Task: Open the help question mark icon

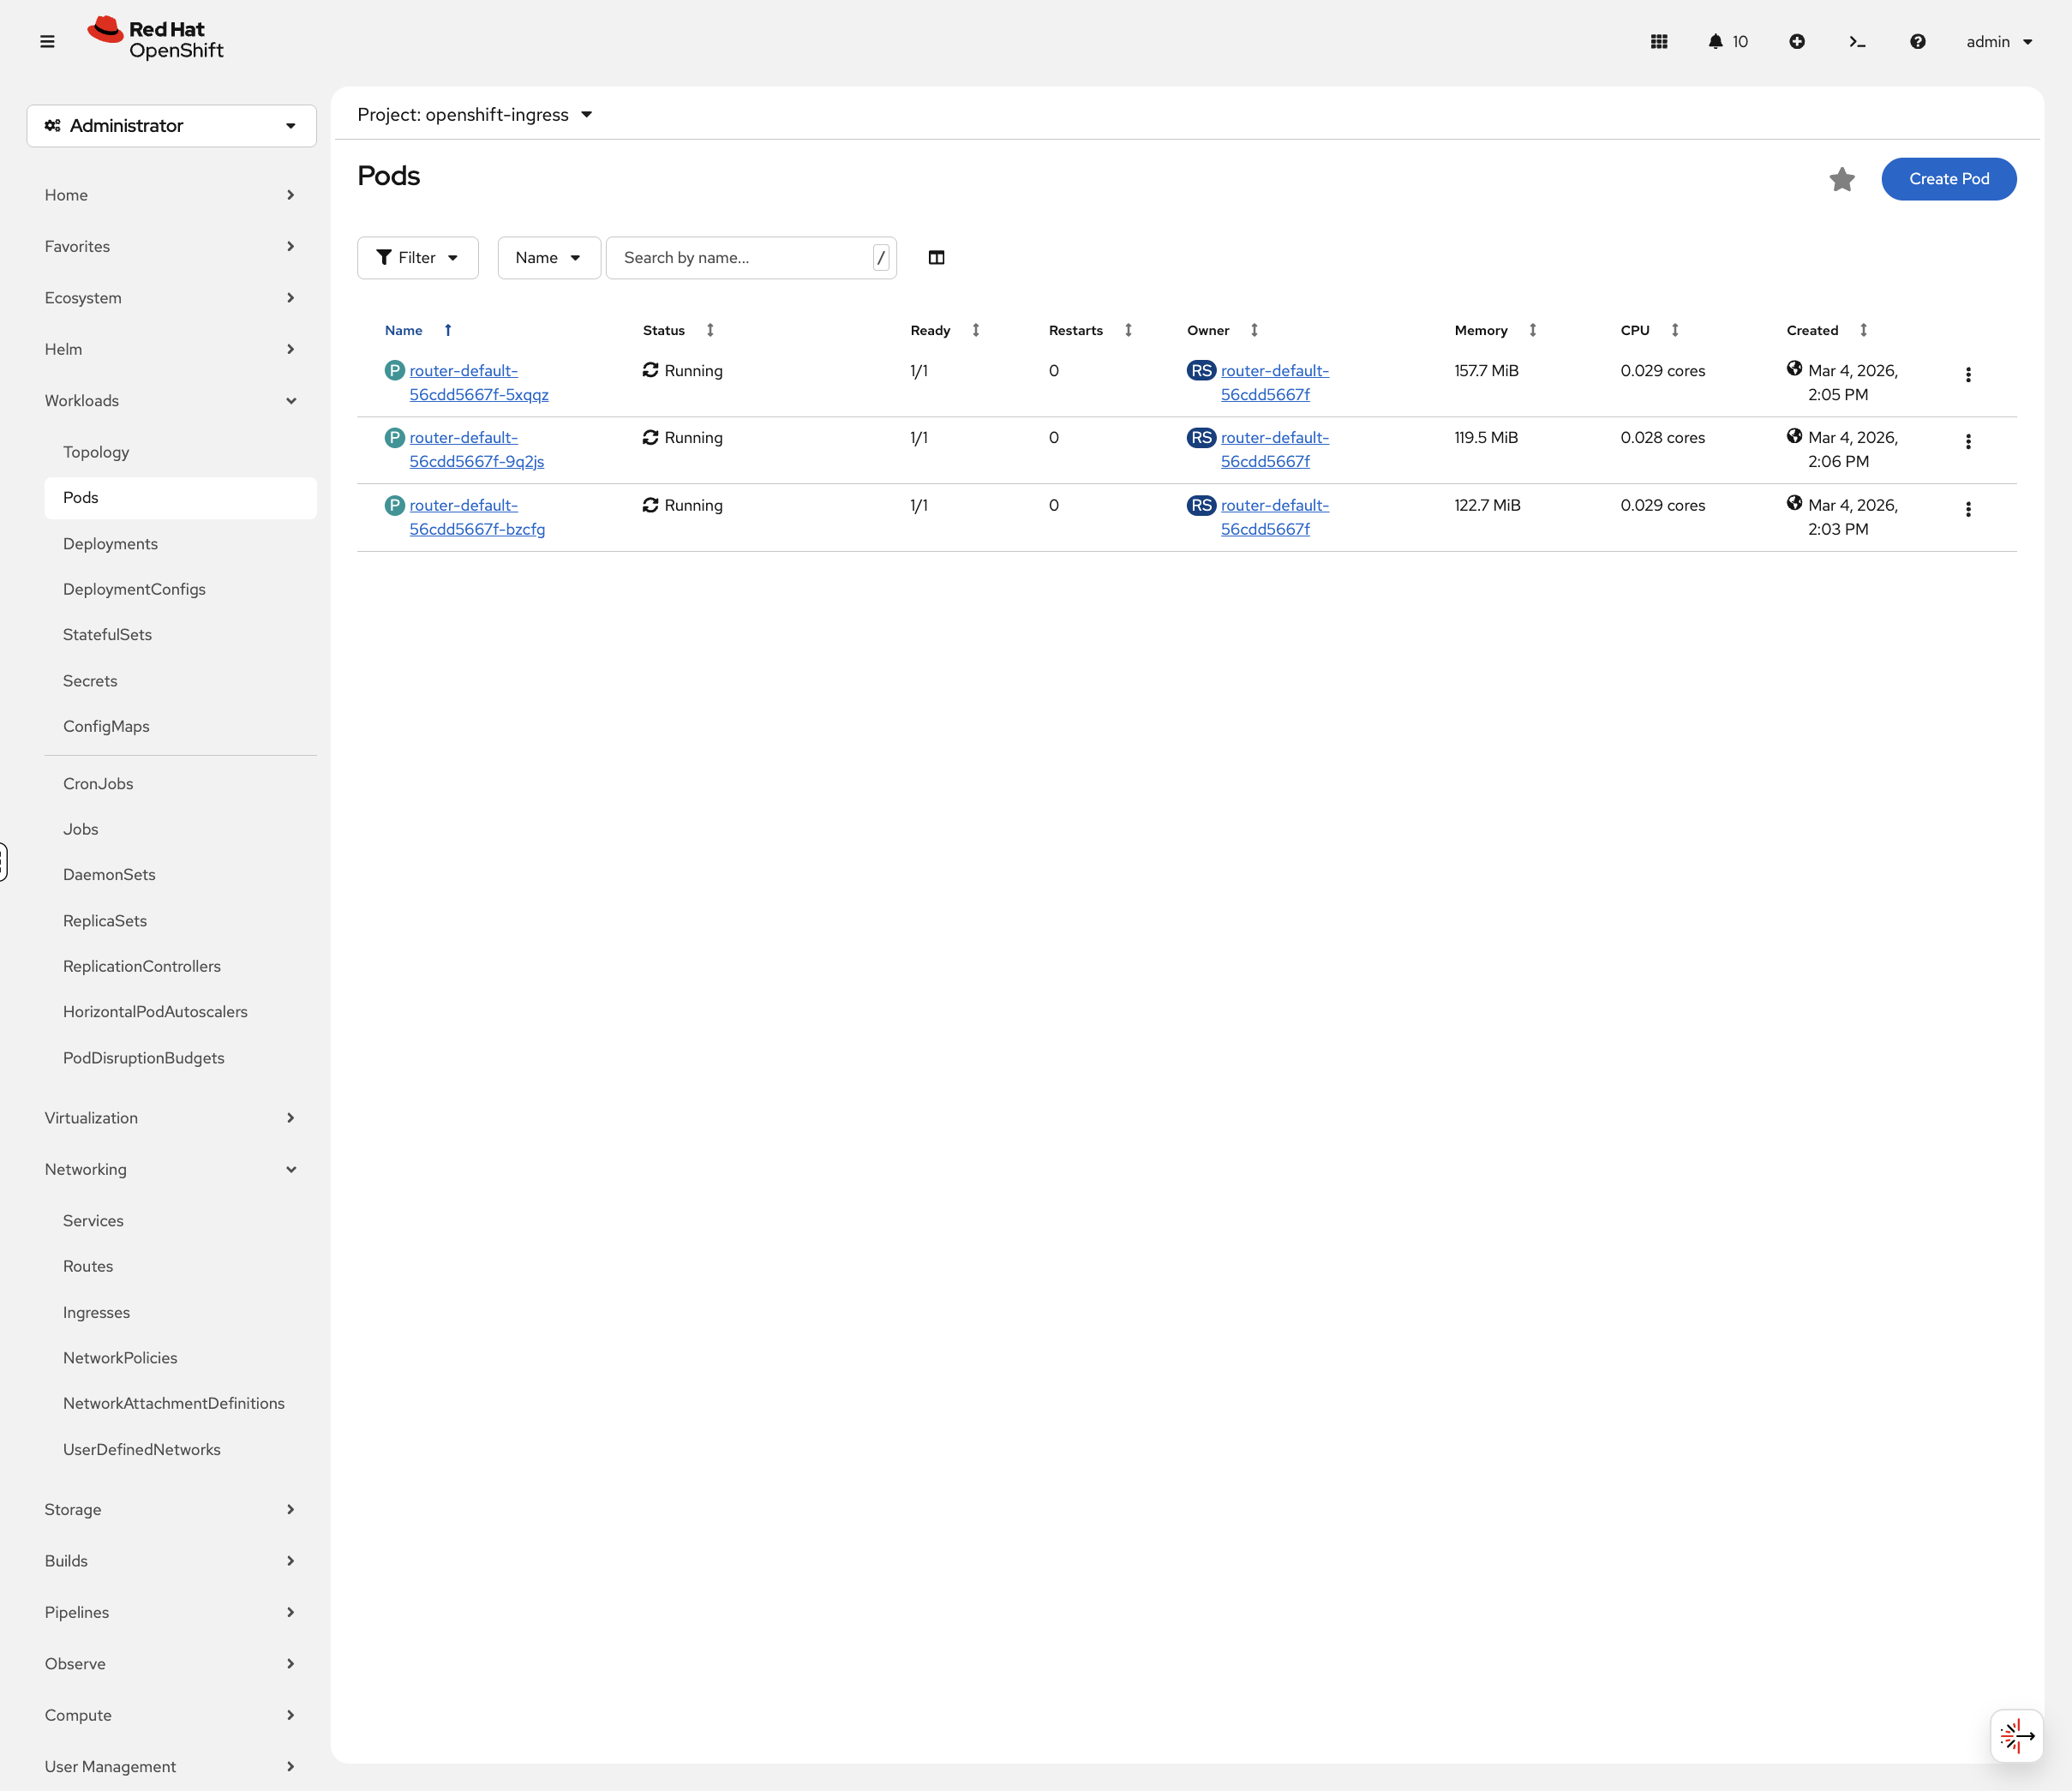Action: [1918, 41]
